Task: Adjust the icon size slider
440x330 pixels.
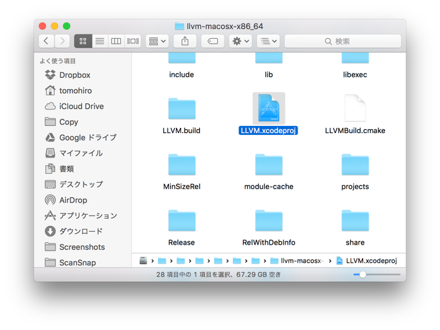Action: (362, 274)
